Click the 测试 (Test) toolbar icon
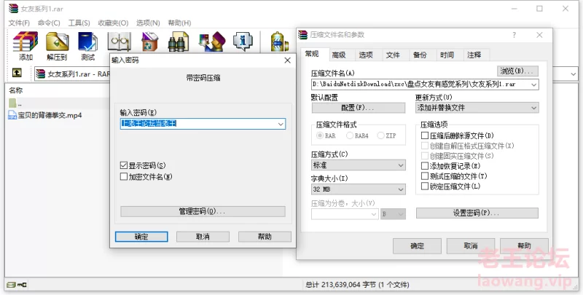 pos(87,45)
